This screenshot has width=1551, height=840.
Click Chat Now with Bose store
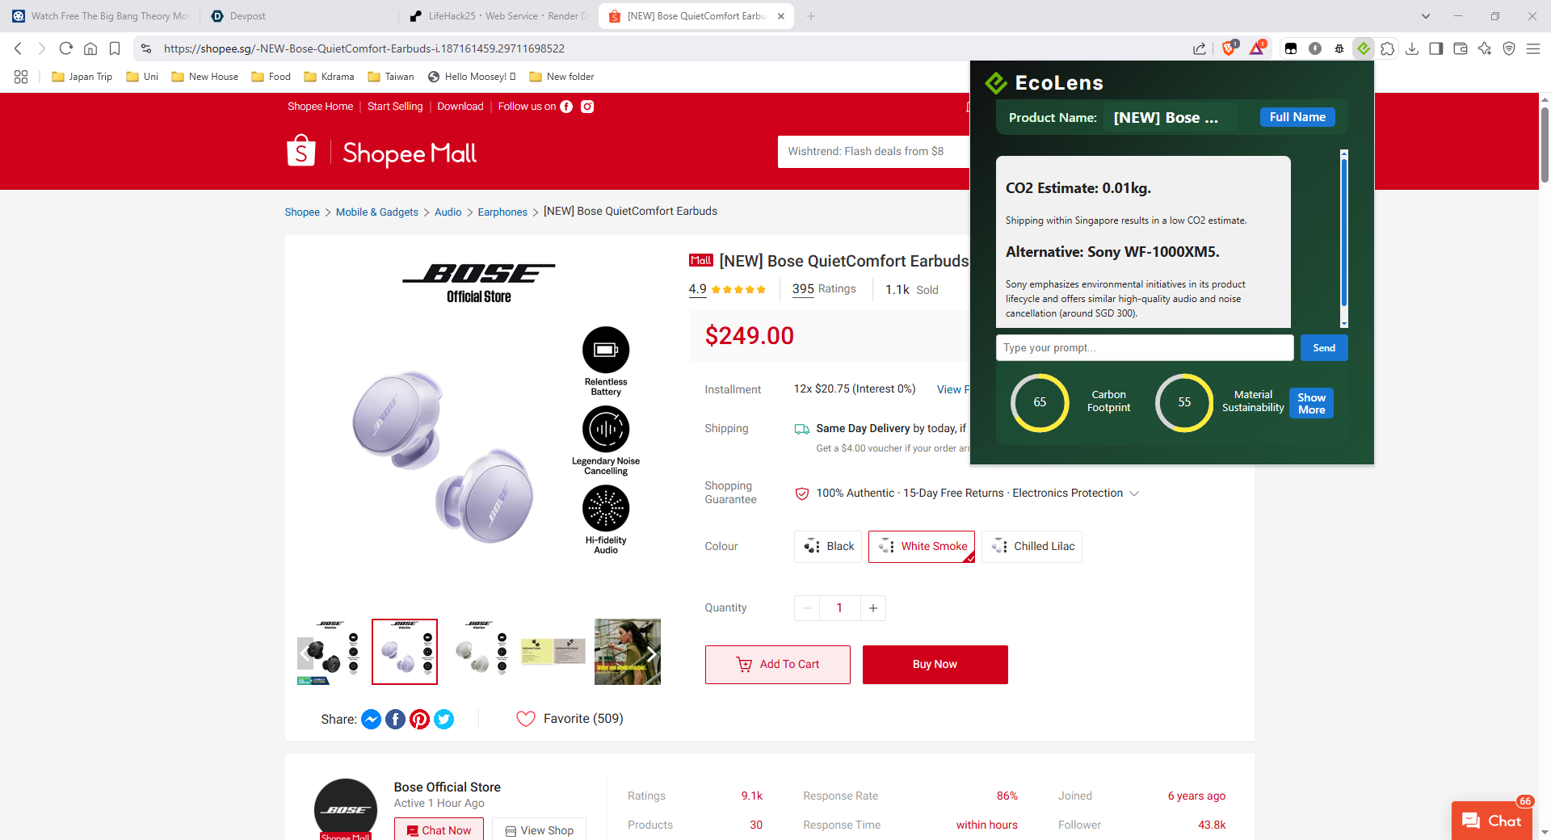(439, 829)
